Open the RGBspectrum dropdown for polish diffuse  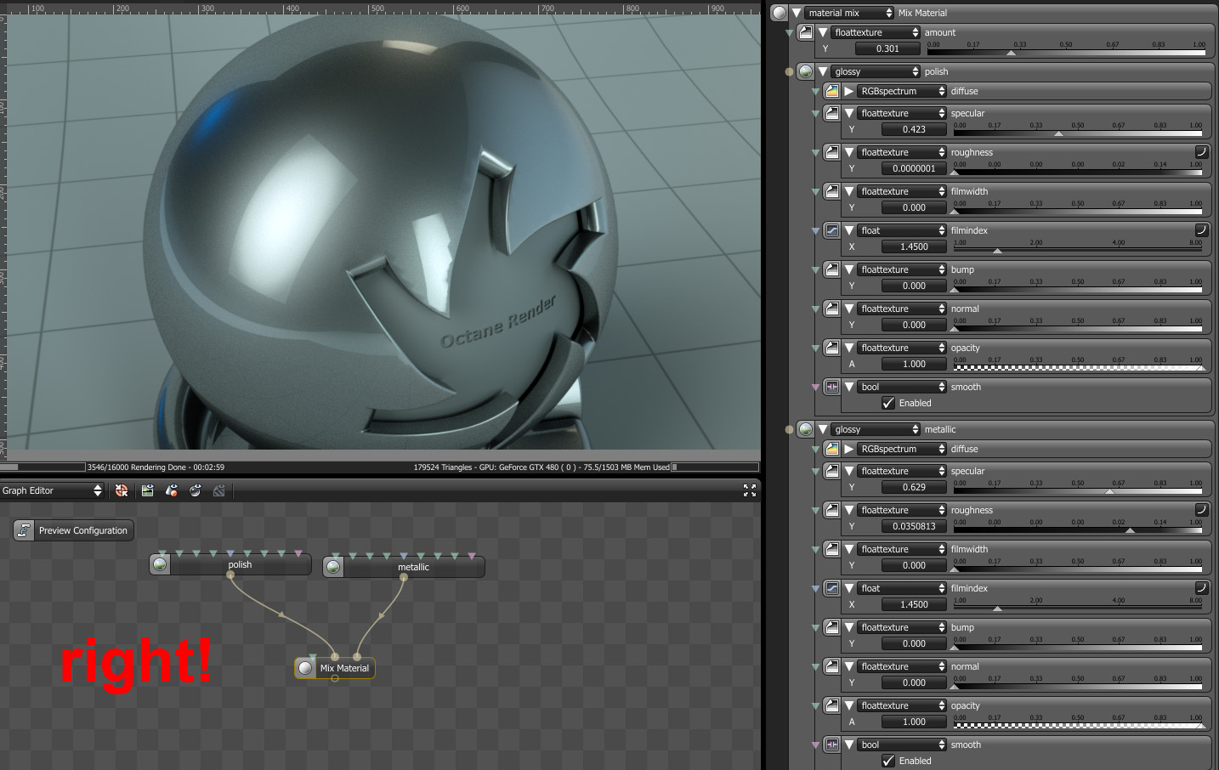902,91
